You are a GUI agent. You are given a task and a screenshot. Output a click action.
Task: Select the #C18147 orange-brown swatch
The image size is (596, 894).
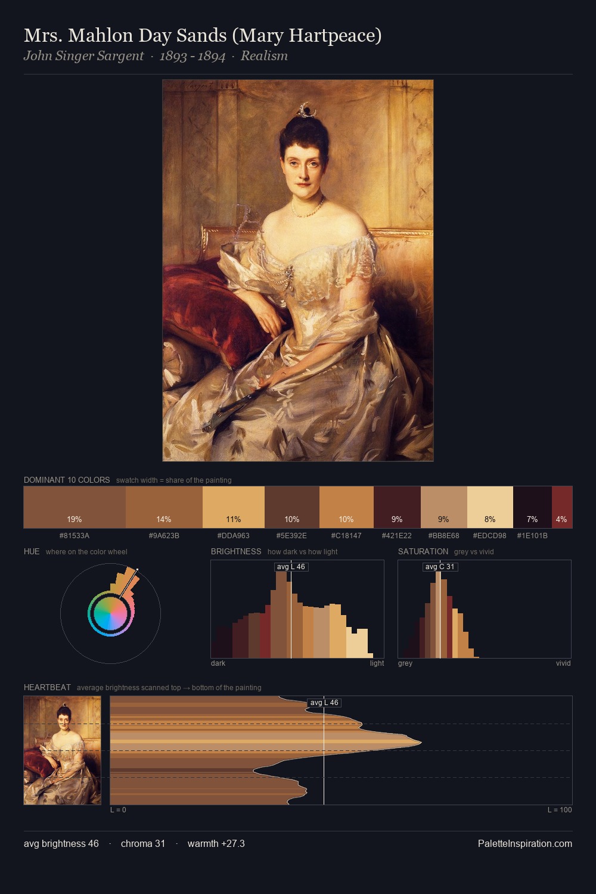[x=346, y=507]
